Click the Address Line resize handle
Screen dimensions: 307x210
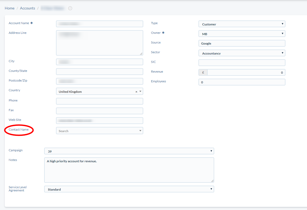coord(141,54)
